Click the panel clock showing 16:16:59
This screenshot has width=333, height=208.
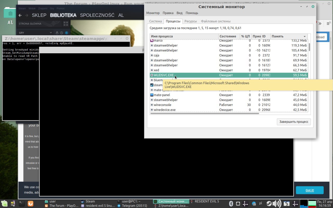click(x=324, y=203)
